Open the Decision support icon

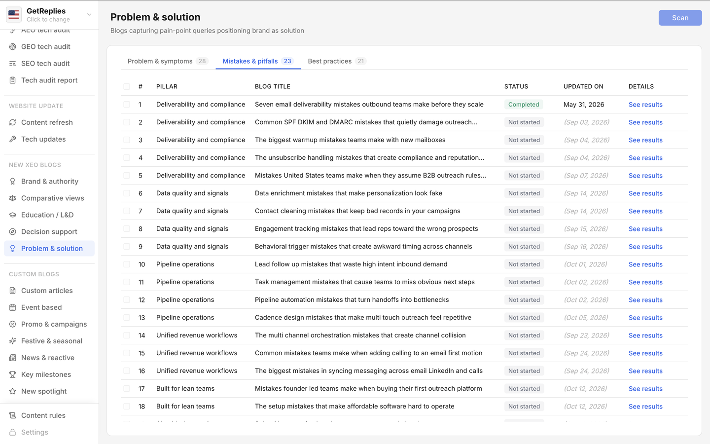[x=13, y=231]
